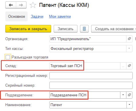Viewport: 136px width, 111px height.
Task: Click the Записать и закрыть button
Action: (28, 29)
